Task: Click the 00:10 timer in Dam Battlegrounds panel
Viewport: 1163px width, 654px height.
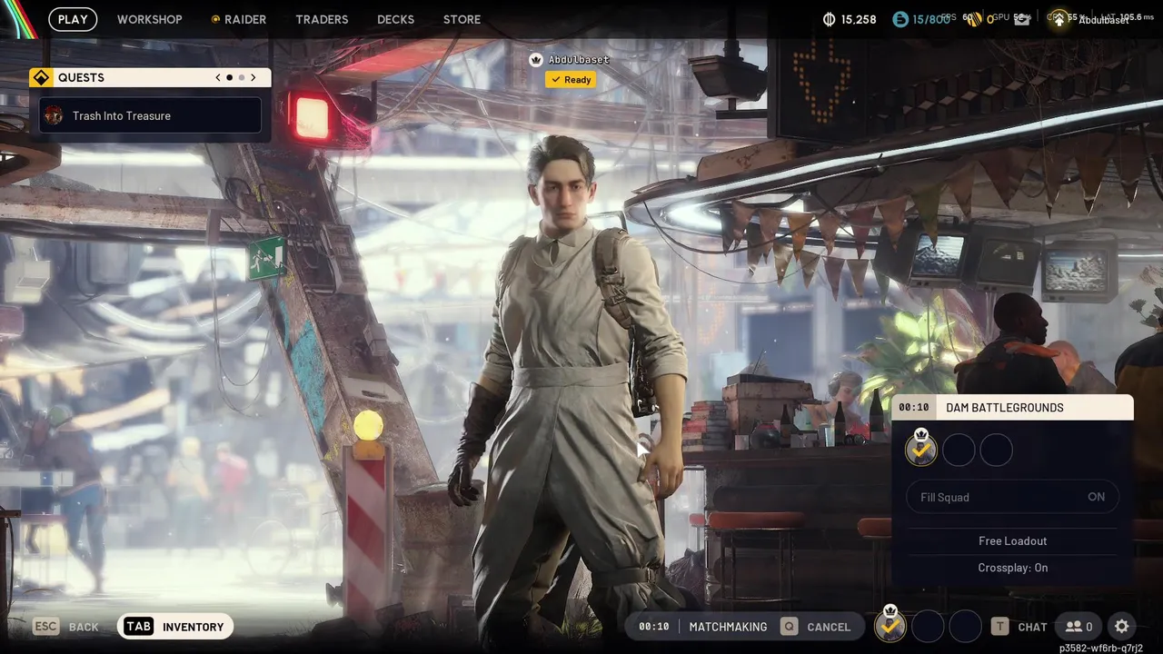Action: (x=914, y=408)
